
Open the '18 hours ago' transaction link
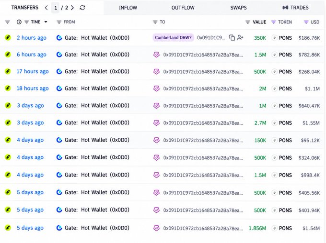tap(33, 88)
